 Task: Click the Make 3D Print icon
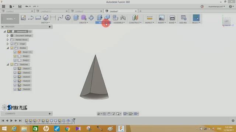pyautogui.click(x=172, y=18)
